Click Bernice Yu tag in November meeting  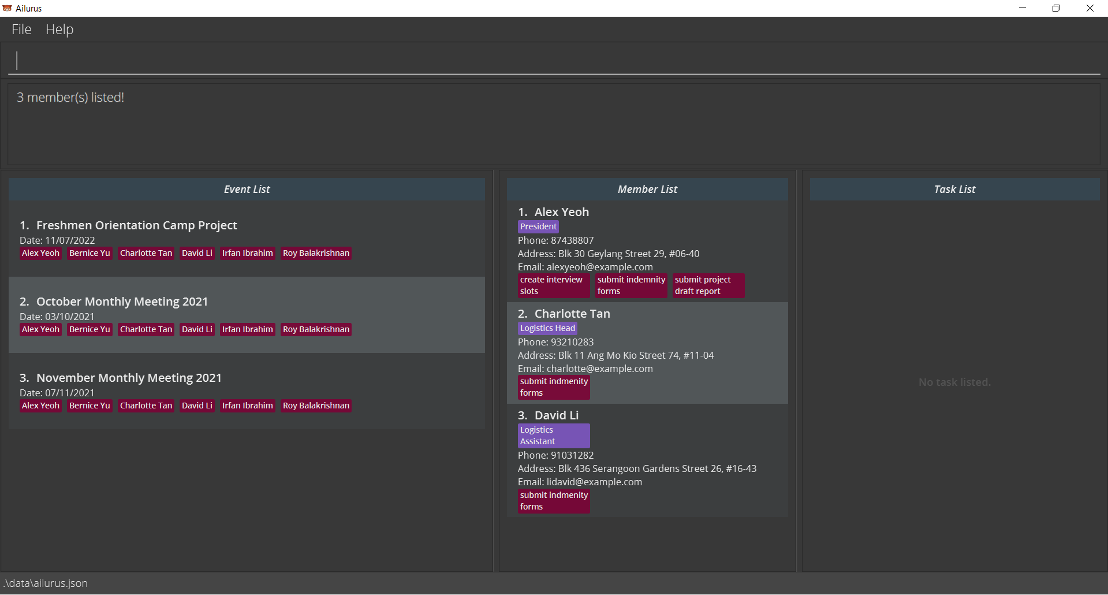[x=89, y=406]
